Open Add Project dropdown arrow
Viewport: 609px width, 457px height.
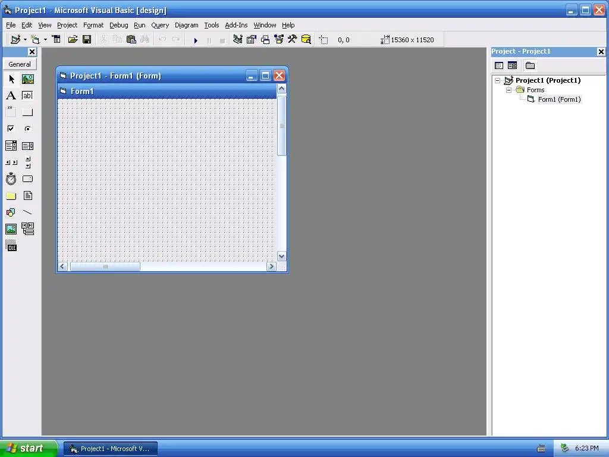(x=25, y=40)
